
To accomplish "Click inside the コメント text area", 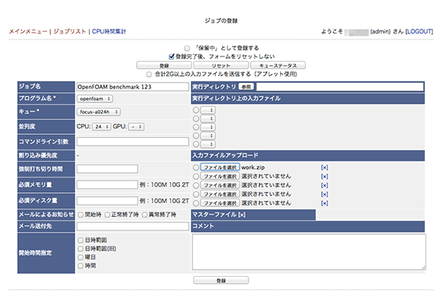I will click(x=309, y=252).
